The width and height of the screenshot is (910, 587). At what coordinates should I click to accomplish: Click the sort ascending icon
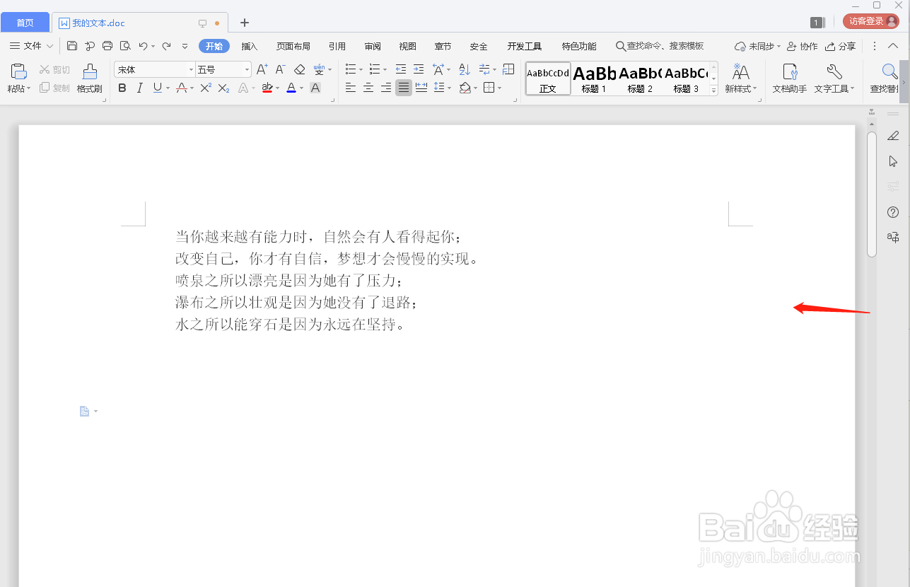click(464, 69)
